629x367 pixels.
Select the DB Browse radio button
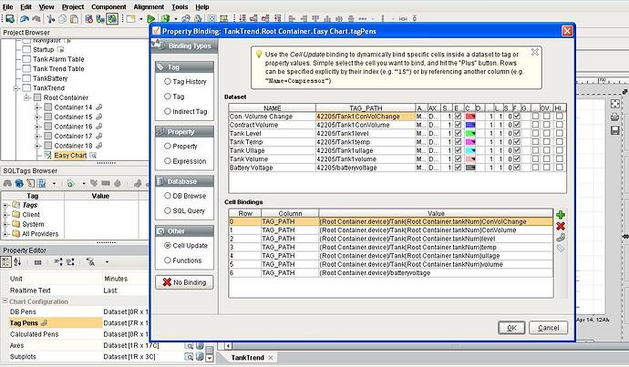click(x=168, y=196)
